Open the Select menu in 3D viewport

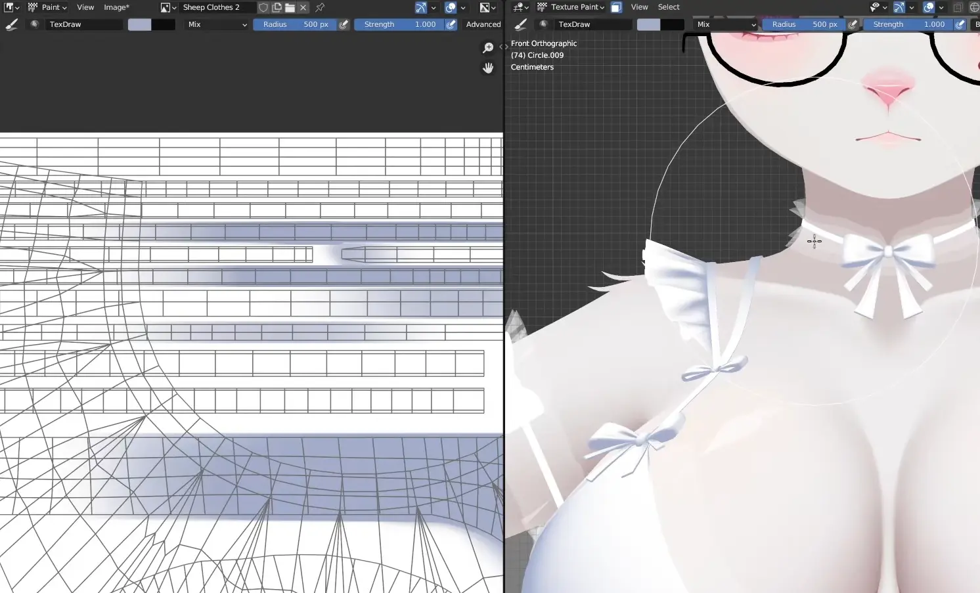point(669,7)
